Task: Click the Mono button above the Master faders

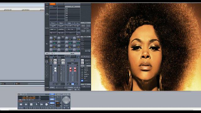Action: pos(73,60)
